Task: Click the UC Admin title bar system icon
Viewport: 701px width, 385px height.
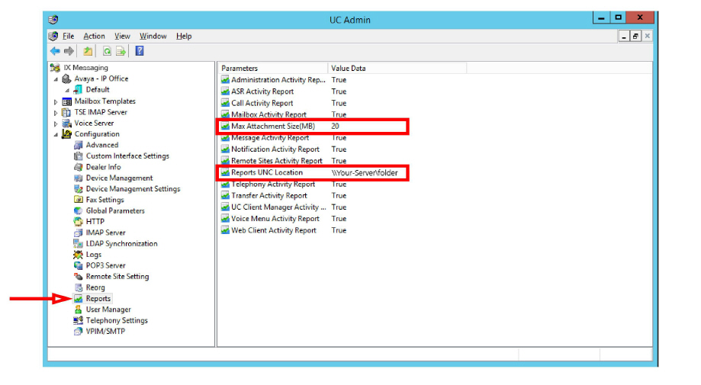Action: [x=53, y=20]
